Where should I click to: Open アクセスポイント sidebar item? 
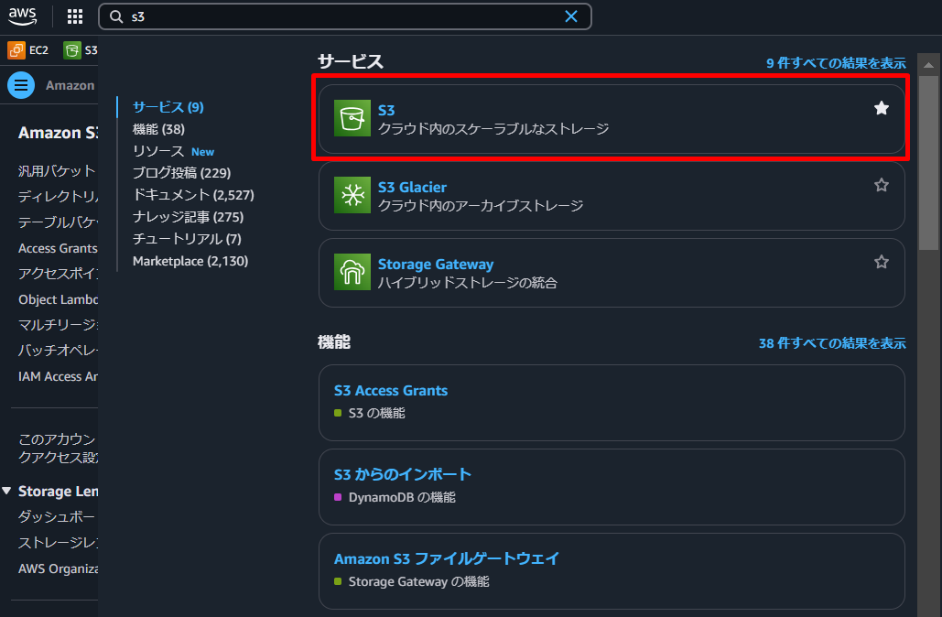[58, 274]
